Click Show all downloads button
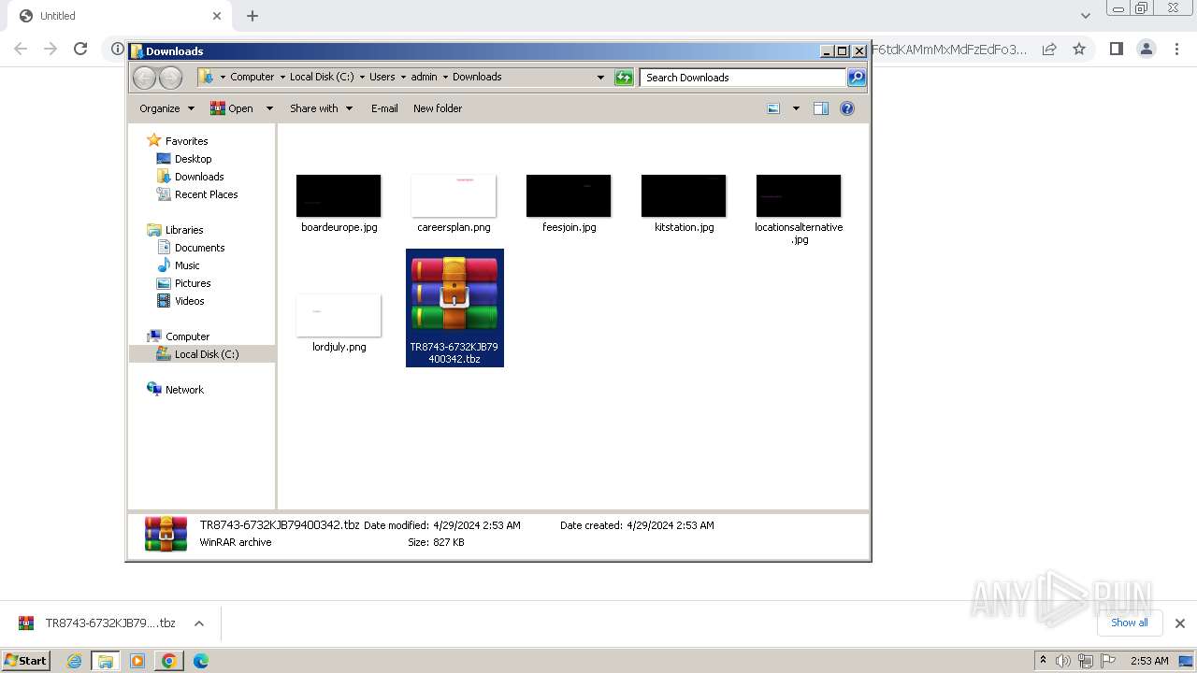The width and height of the screenshot is (1197, 673). [1129, 623]
